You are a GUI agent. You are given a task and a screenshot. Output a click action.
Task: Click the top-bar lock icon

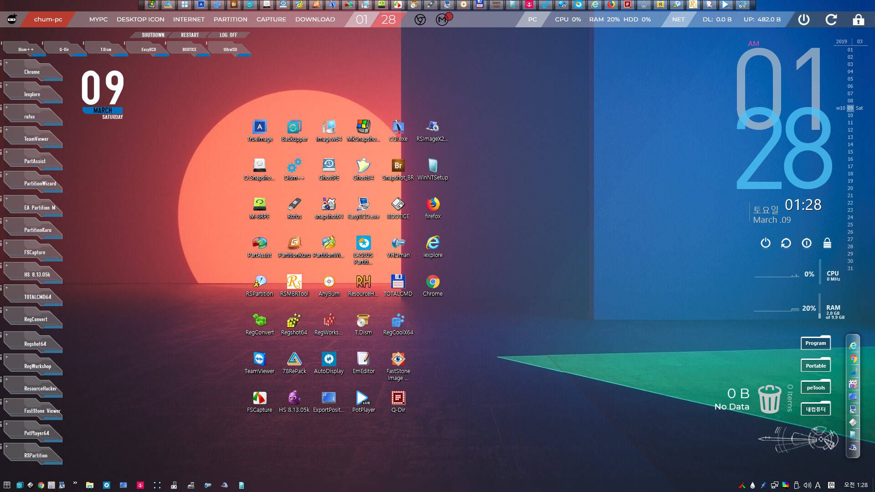tap(858, 20)
